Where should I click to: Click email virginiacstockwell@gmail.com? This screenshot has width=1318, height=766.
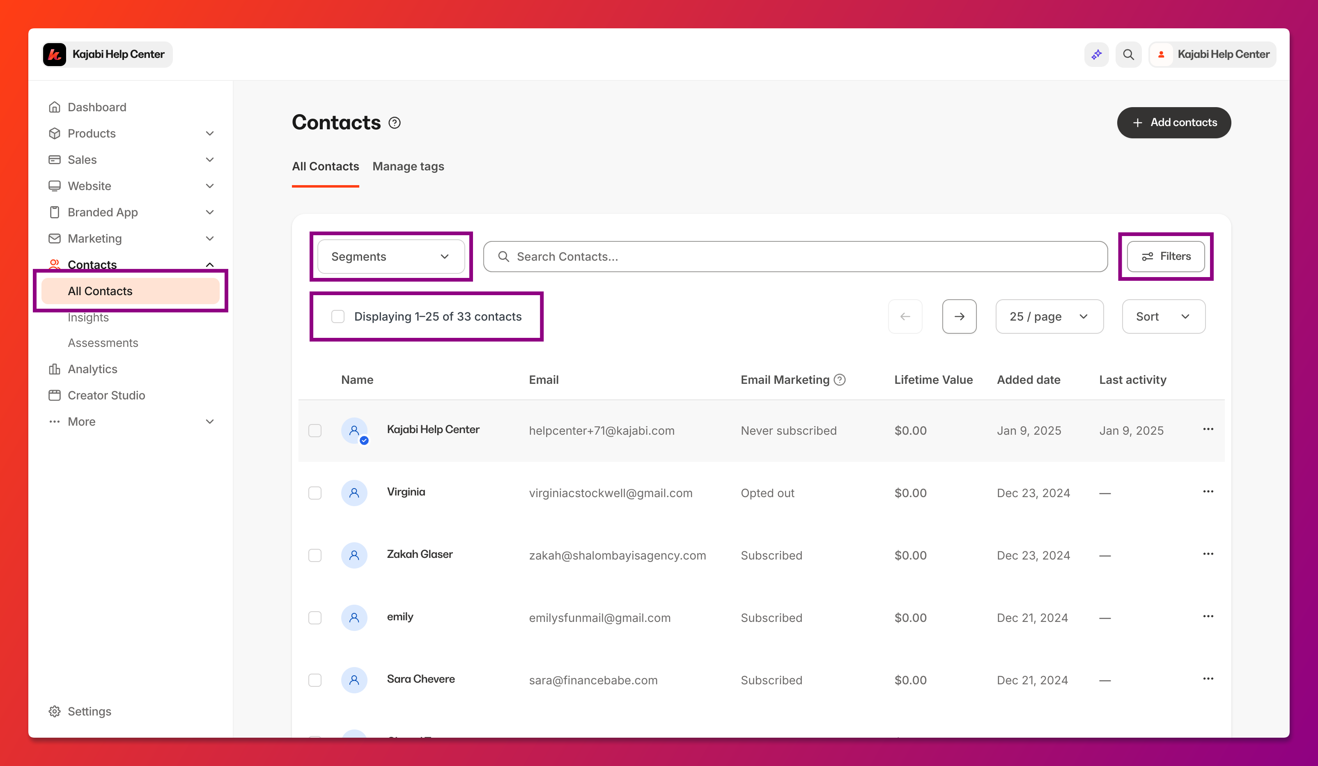[611, 493]
